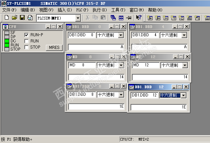Maximize the MD 12 sub-window
210x143 pixels.
(181, 57)
